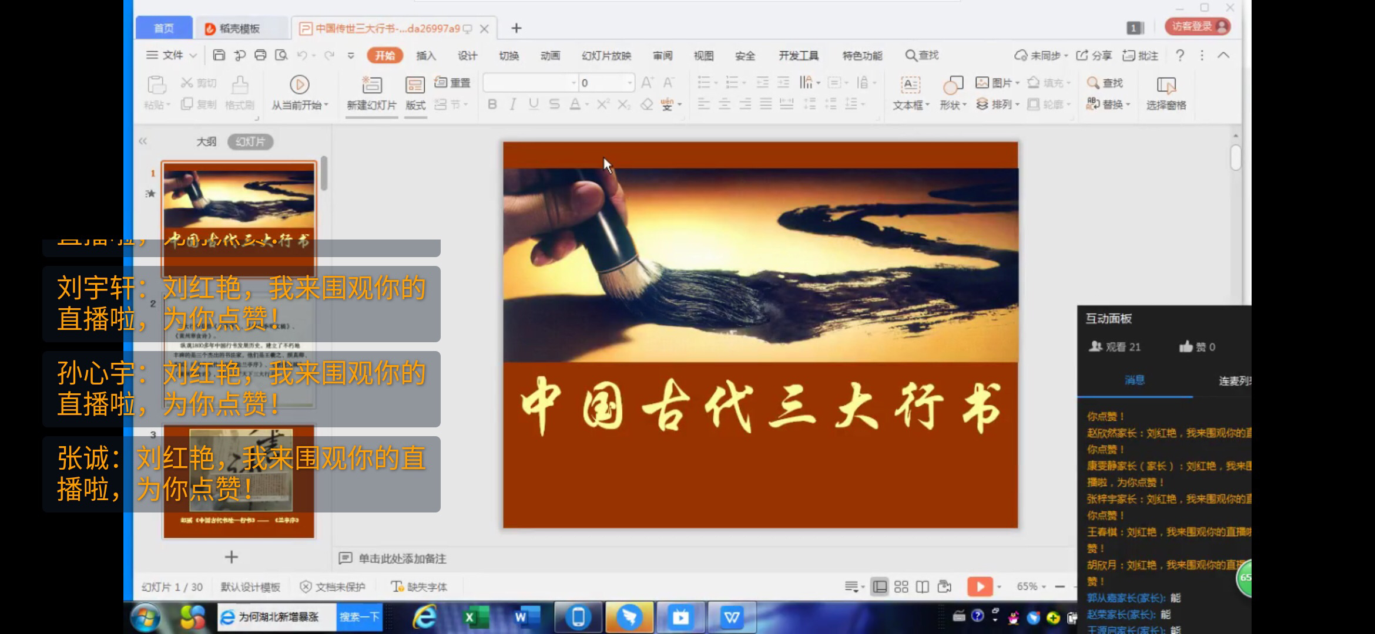Click the decrease indent icon
This screenshot has width=1375, height=634.
click(x=763, y=83)
